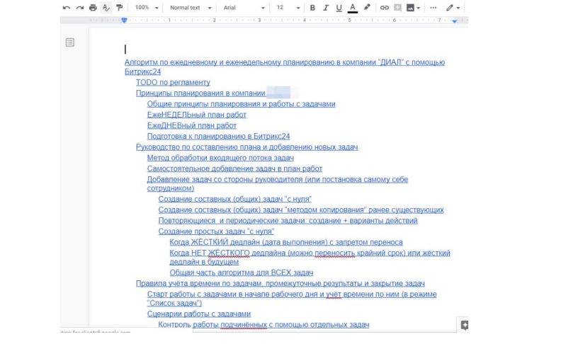Open the 'ЕжеНЕДЕЛЬный план работ' link

click(197, 115)
